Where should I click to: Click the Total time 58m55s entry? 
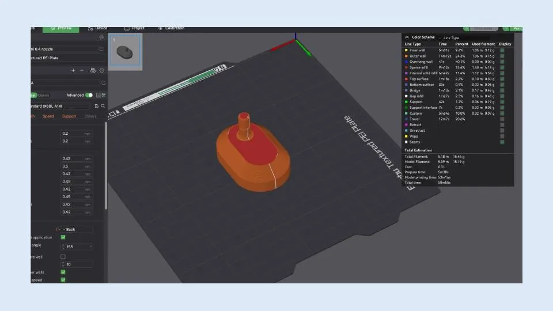428,183
